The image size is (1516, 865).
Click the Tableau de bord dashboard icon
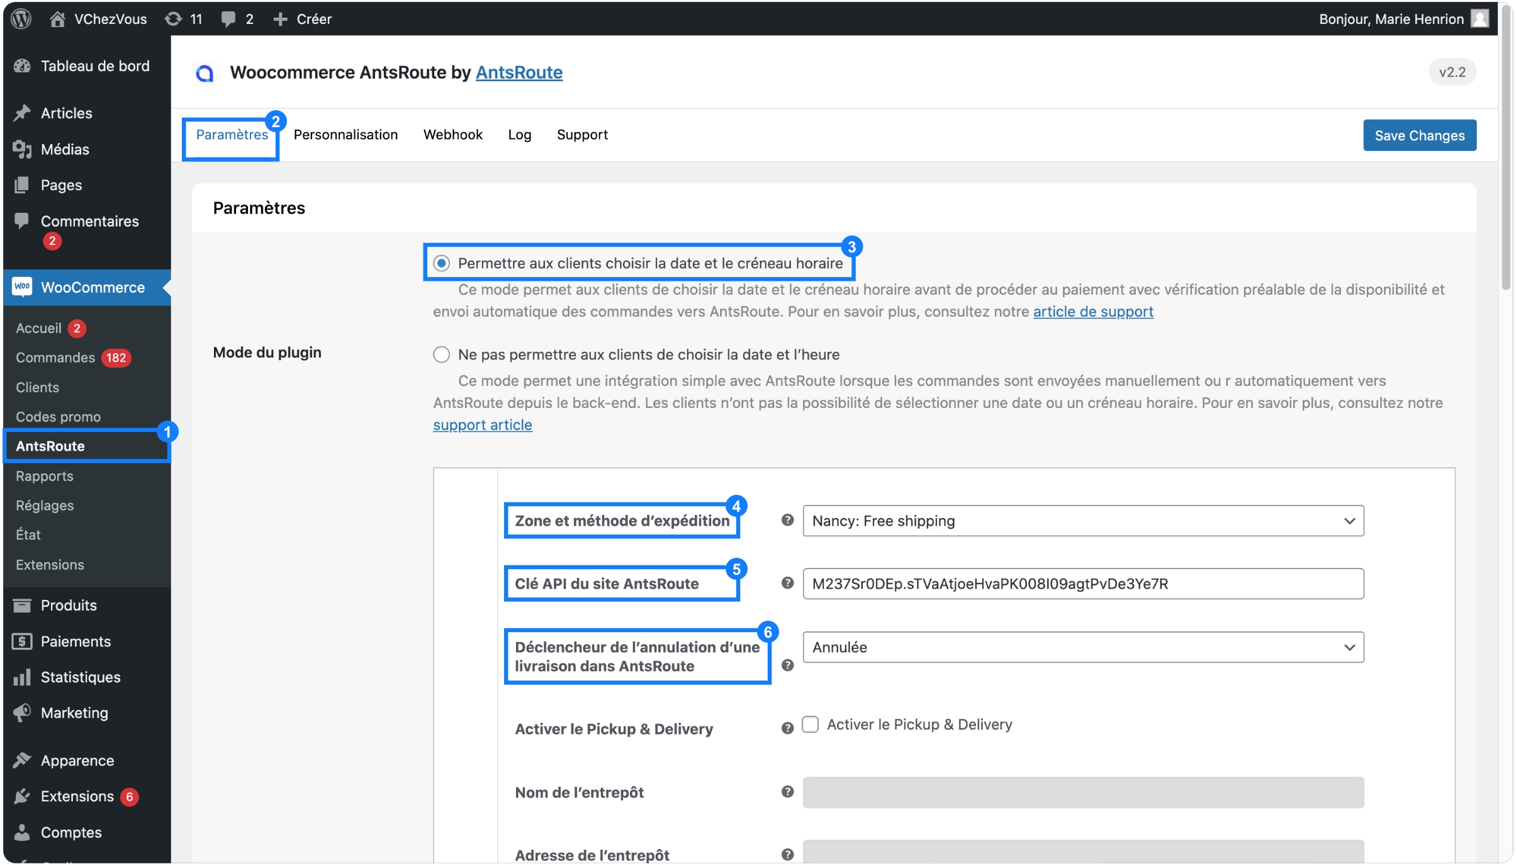[22, 66]
